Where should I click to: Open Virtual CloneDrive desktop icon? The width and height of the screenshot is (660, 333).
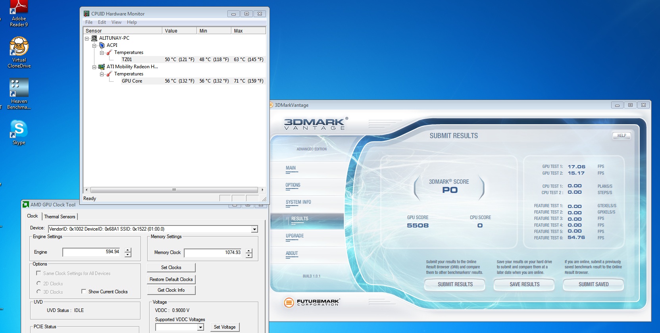(19, 52)
